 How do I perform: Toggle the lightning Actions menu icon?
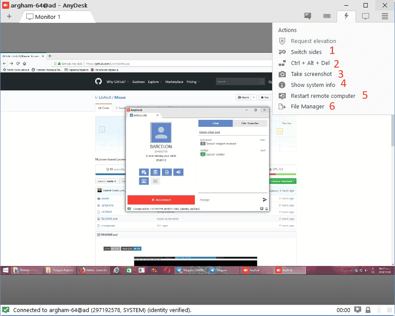(x=346, y=16)
